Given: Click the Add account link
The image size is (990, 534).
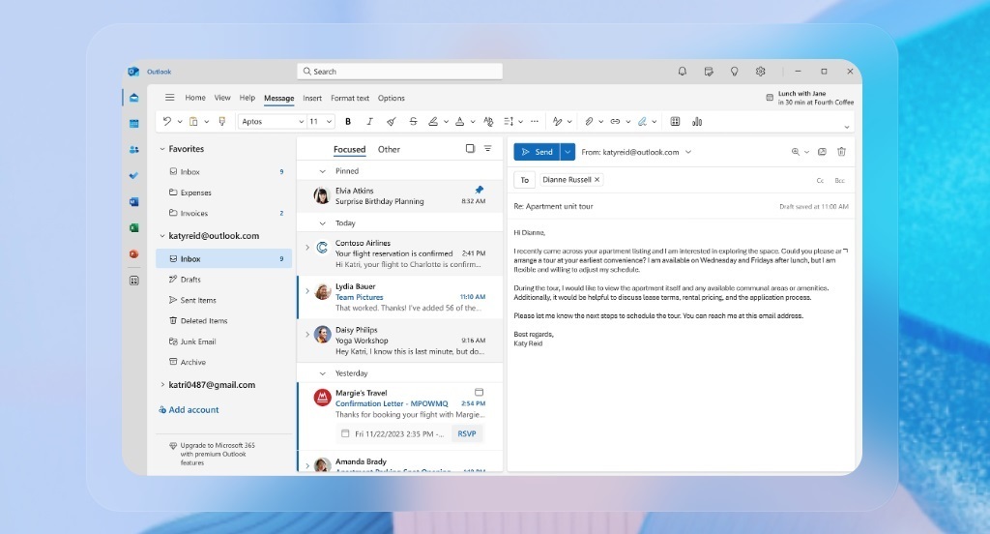Looking at the screenshot, I should coord(193,410).
